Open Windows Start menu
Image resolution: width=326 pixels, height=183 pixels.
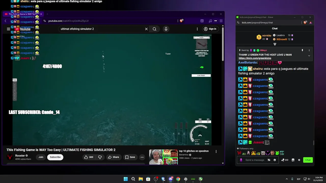[x=126, y=179]
